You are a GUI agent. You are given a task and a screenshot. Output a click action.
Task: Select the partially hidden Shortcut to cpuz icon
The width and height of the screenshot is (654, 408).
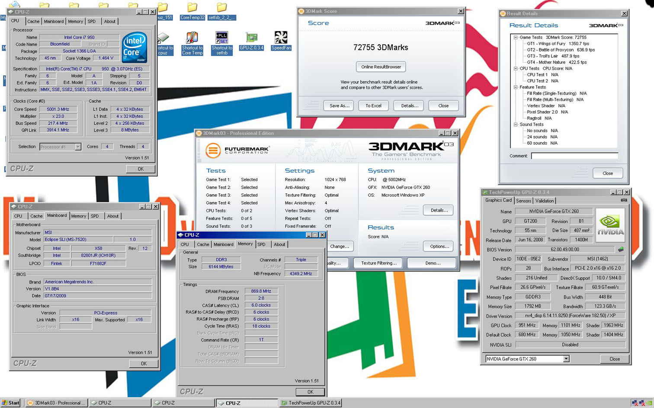click(x=164, y=44)
